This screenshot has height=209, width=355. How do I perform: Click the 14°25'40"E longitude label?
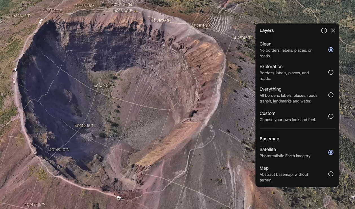201,26
